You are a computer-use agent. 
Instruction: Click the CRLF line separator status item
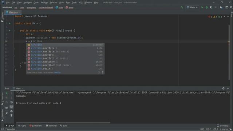(x=208, y=129)
